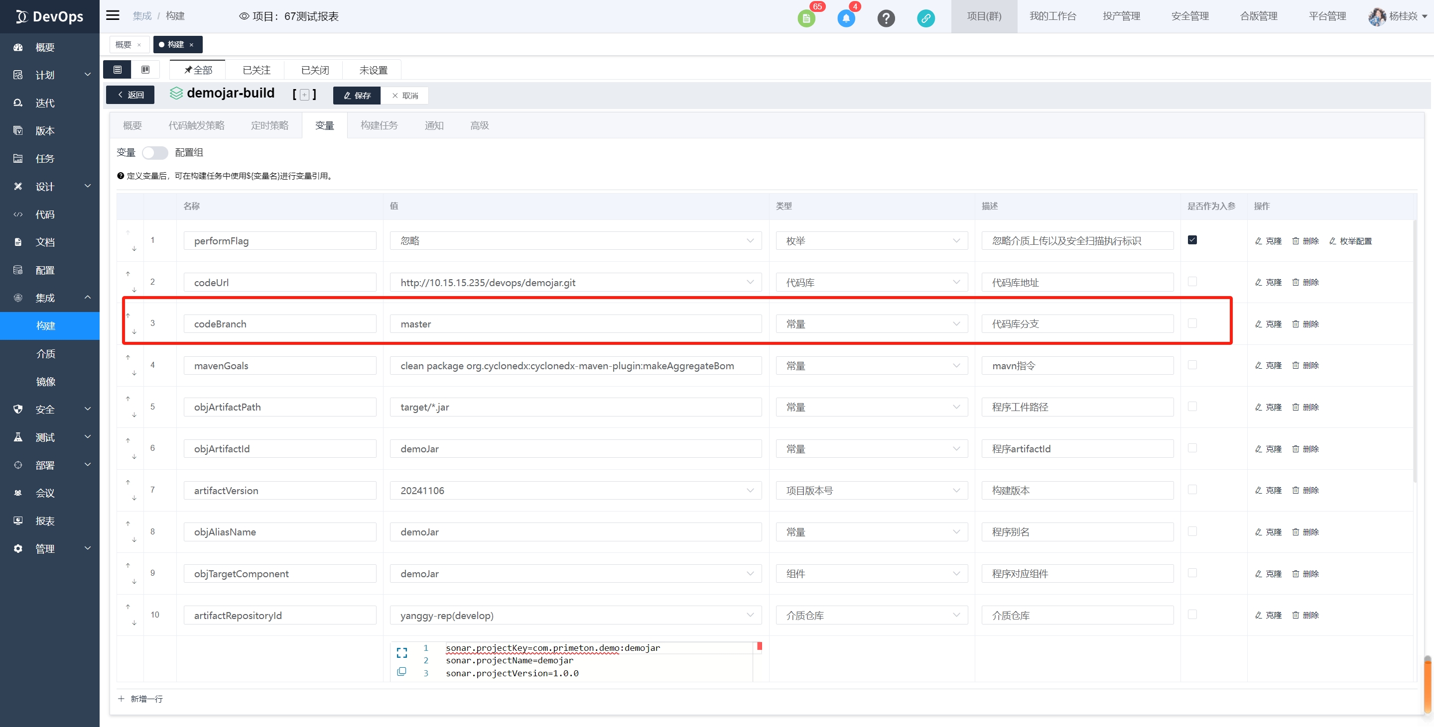This screenshot has height=727, width=1434.
Task: Click the hamburger menu icon
Action: (x=113, y=15)
